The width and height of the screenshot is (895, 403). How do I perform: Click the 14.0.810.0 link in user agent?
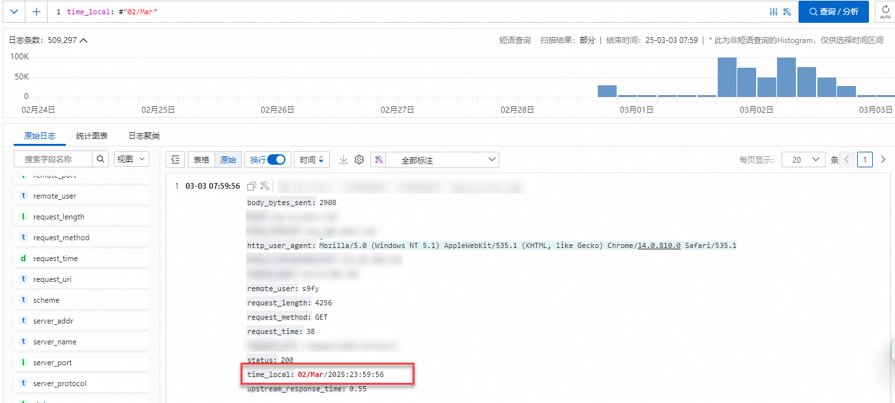coord(659,245)
